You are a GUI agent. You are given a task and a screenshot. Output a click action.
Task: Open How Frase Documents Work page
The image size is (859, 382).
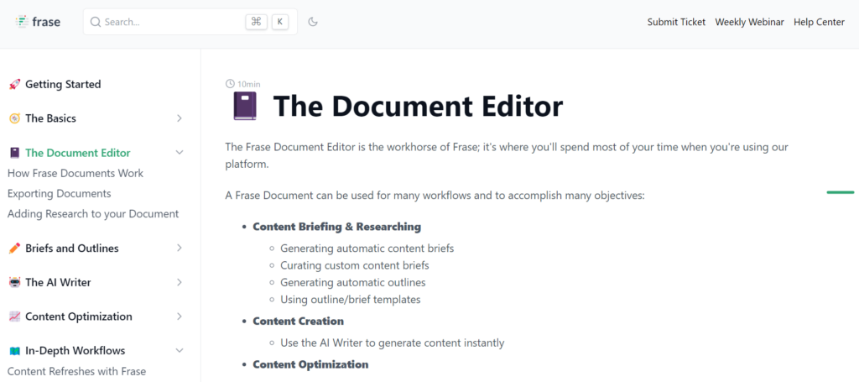pos(75,173)
